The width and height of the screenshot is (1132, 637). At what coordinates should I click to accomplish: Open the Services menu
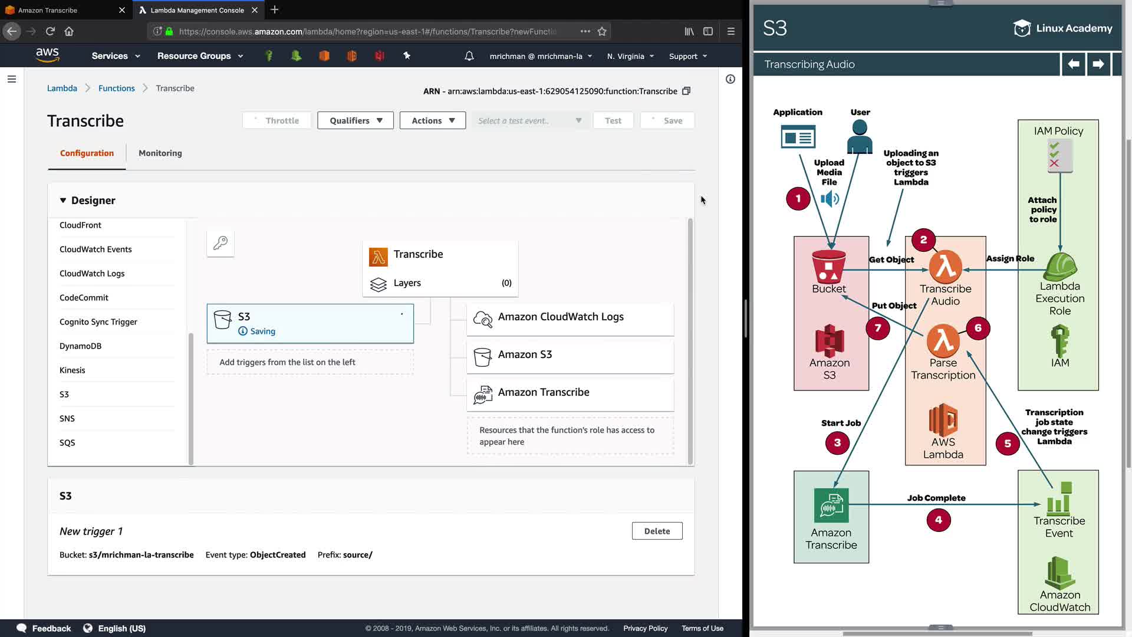116,56
